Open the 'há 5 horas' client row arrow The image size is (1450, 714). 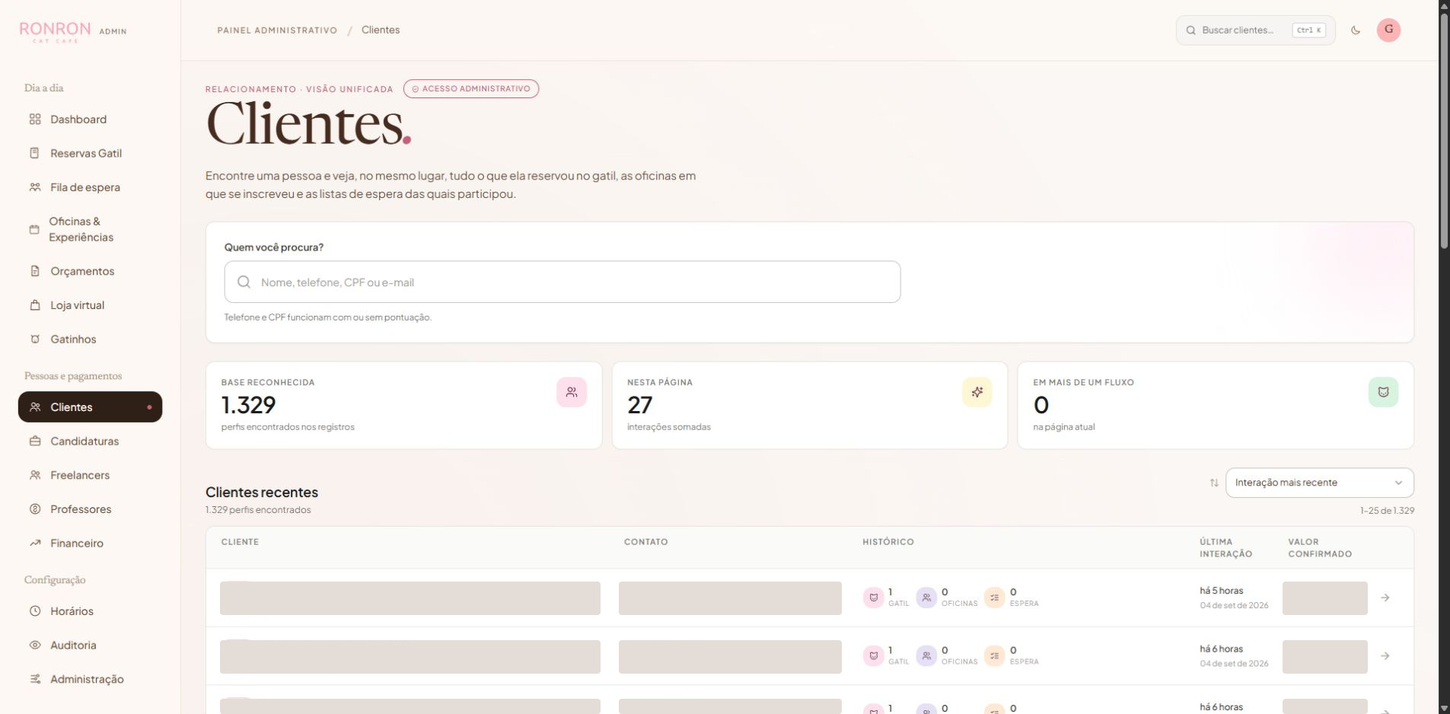click(1385, 598)
